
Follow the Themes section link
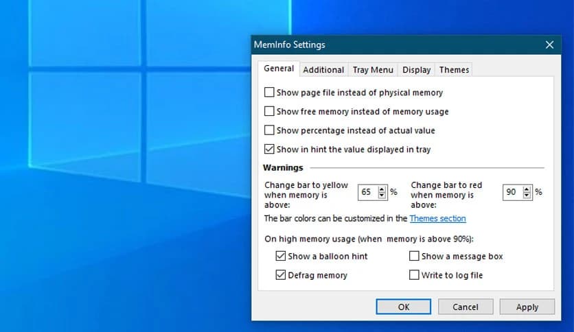point(437,219)
